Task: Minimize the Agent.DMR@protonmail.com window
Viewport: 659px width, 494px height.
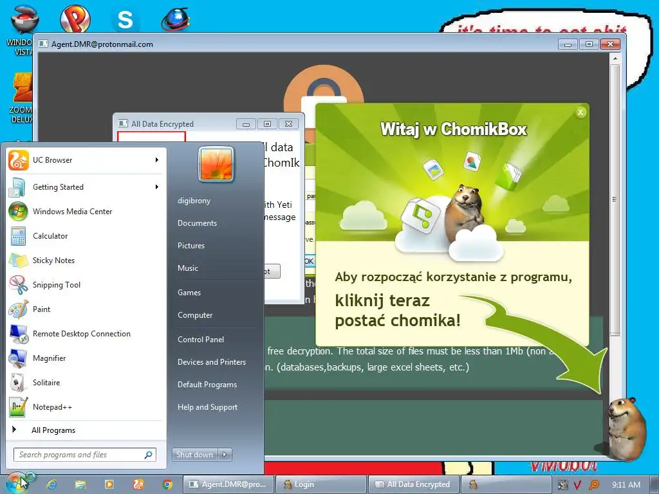Action: tap(568, 44)
